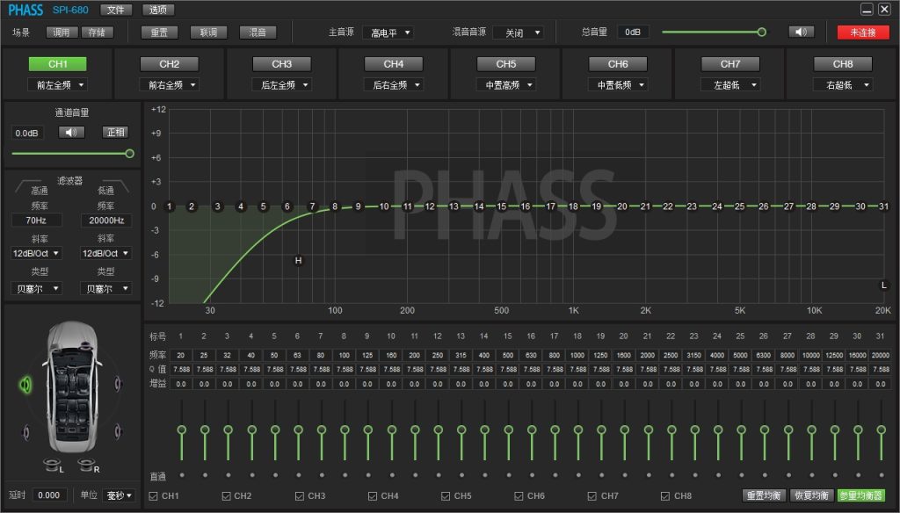
Task: Select EQ node 8 on the response curve
Action: click(x=335, y=206)
